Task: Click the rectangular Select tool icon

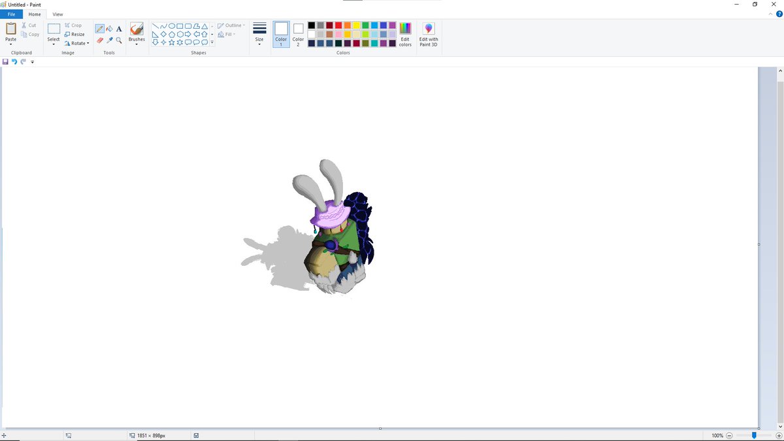Action: 54,29
